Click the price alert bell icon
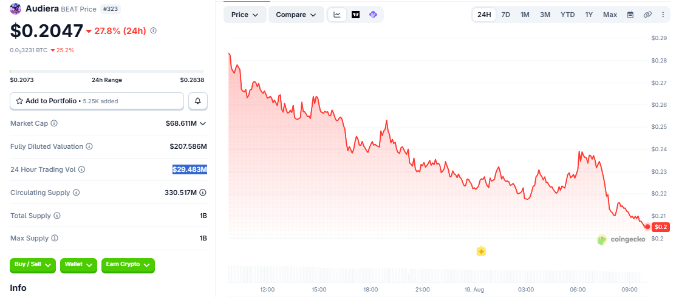This screenshot has height=297, width=676. coord(198,101)
